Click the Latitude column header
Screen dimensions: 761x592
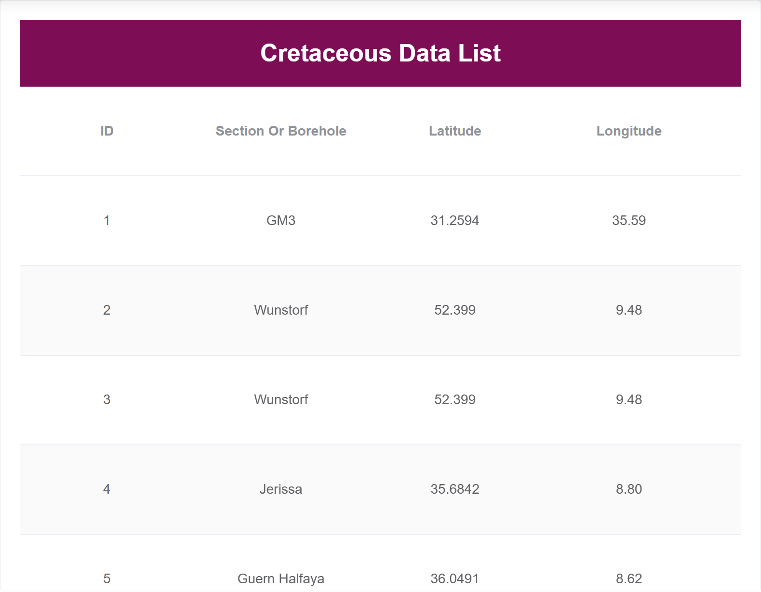click(x=455, y=131)
